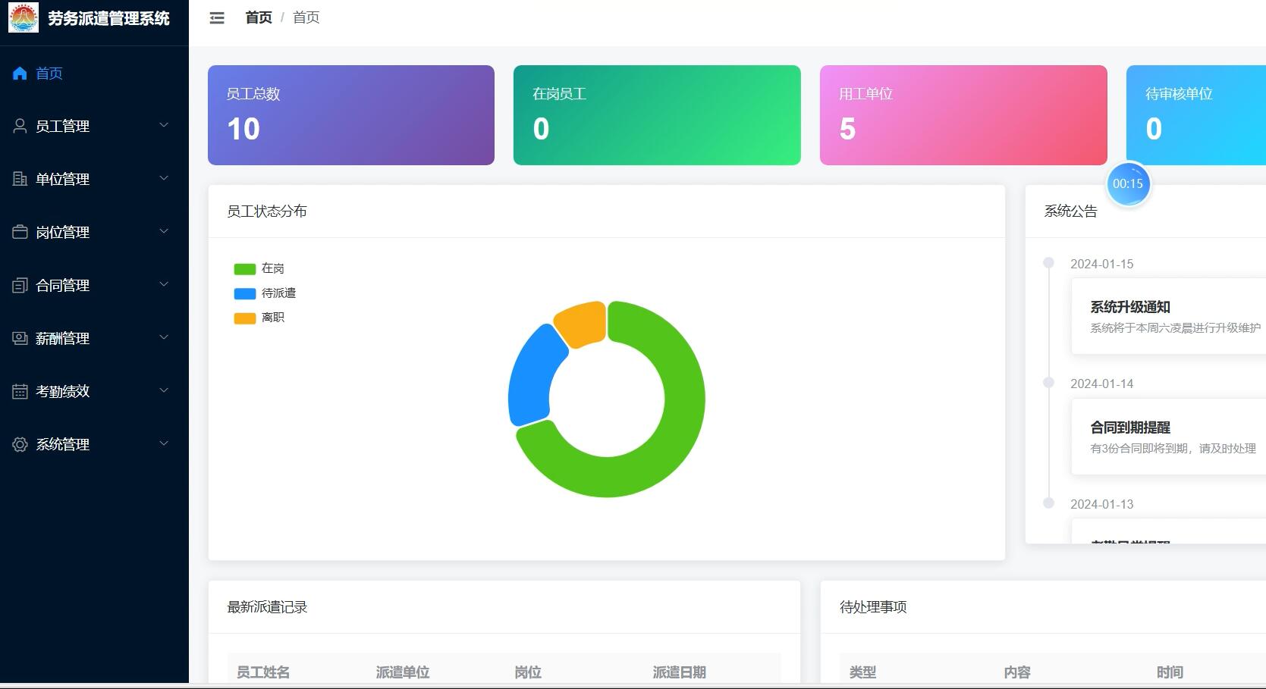Toggle the orange 离职 legend swatch
Viewport: 1266px width, 689px height.
tap(245, 318)
